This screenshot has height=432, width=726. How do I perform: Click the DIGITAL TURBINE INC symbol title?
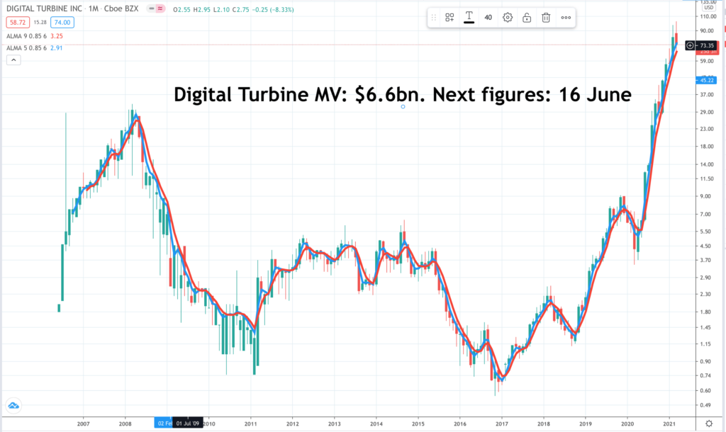pyautogui.click(x=44, y=8)
